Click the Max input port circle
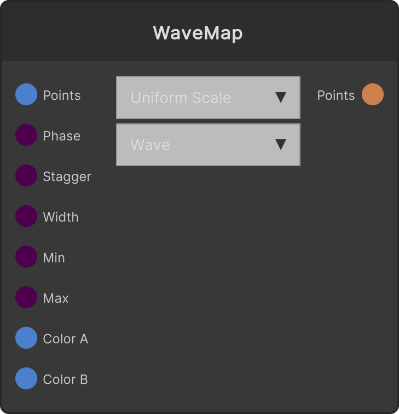The width and height of the screenshot is (399, 414). pos(26,297)
